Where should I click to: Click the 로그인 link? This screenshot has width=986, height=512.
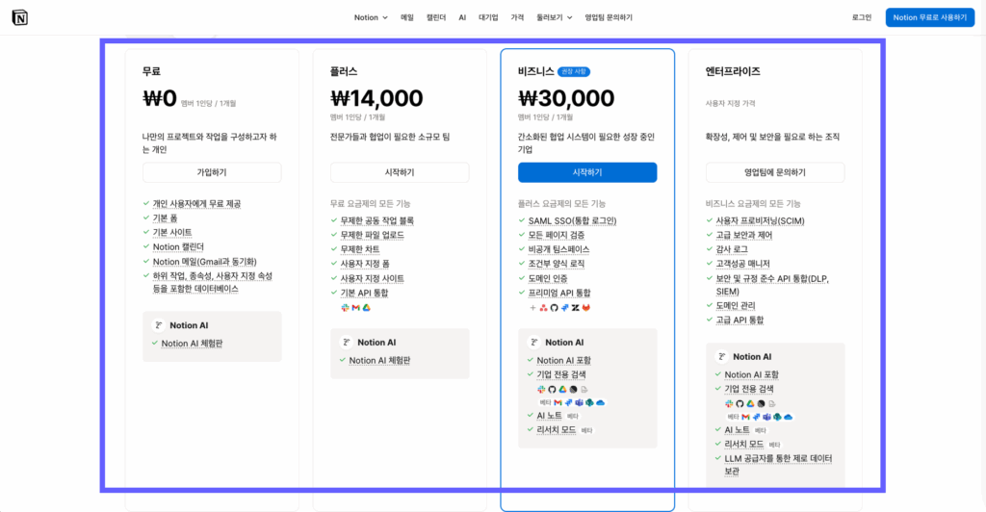coord(862,17)
